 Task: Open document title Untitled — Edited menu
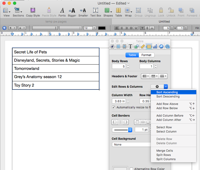(x=114, y=3)
